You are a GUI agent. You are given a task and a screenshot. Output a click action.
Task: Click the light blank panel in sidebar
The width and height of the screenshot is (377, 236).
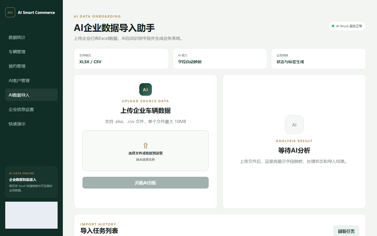(x=31, y=215)
